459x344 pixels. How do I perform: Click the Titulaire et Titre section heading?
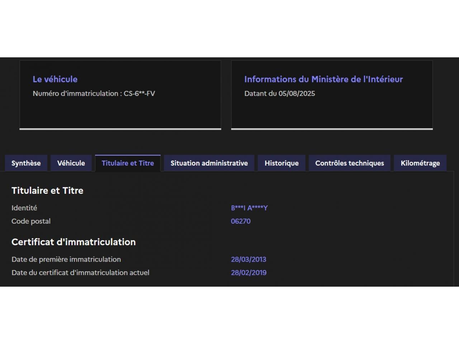(x=47, y=191)
